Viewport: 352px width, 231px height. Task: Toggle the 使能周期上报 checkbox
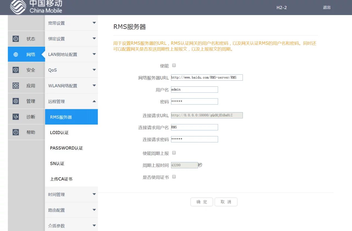tap(174, 153)
